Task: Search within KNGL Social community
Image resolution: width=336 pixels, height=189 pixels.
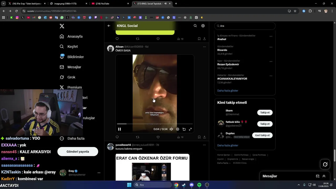Action: pyautogui.click(x=195, y=26)
